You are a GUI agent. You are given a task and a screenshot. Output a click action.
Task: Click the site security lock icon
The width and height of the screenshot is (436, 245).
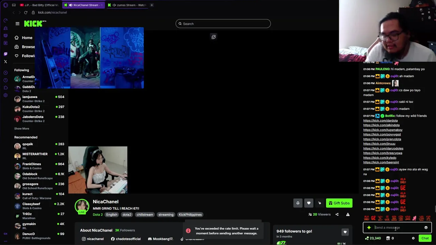click(33, 13)
